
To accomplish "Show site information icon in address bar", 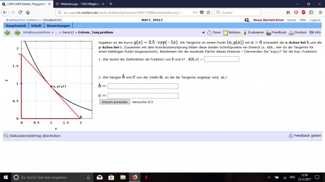I will pyautogui.click(x=60, y=12).
